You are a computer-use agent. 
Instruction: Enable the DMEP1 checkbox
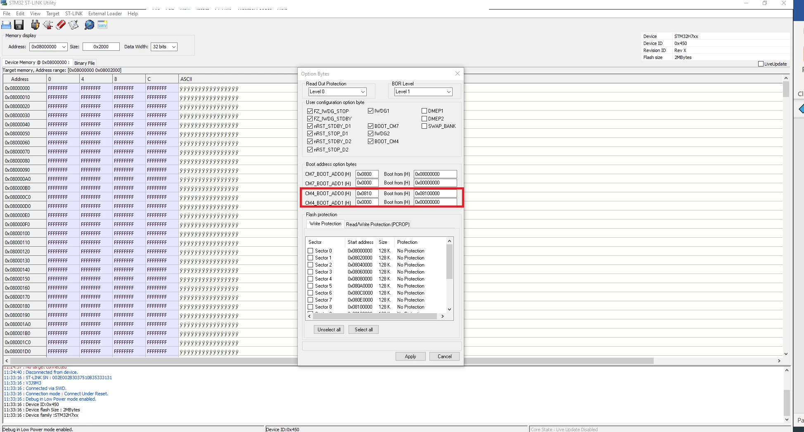[x=424, y=111]
